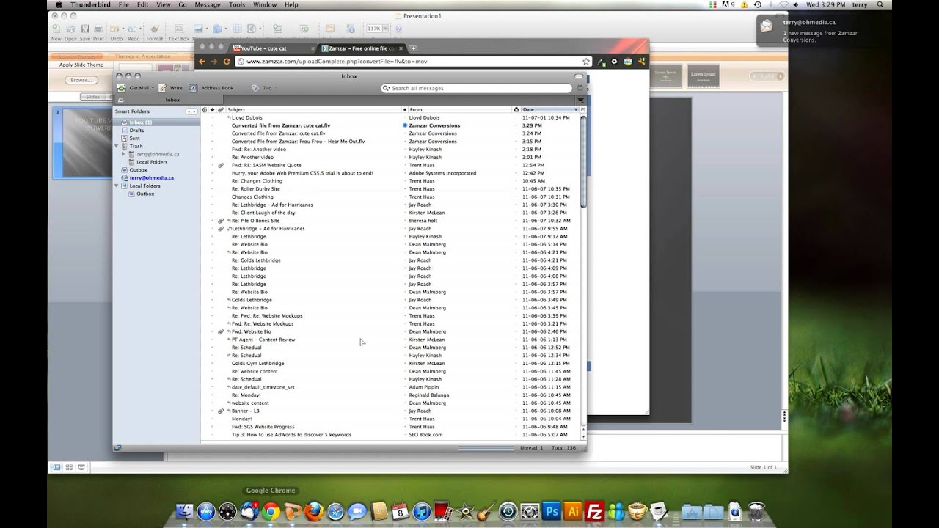The height and width of the screenshot is (528, 939).
Task: Select Inbox (1) folder in sidebar
Action: [140, 122]
